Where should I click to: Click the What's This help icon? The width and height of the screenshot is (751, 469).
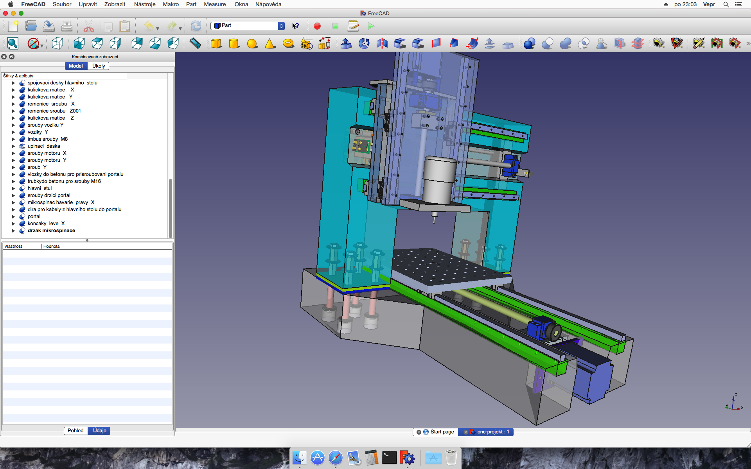click(x=296, y=26)
